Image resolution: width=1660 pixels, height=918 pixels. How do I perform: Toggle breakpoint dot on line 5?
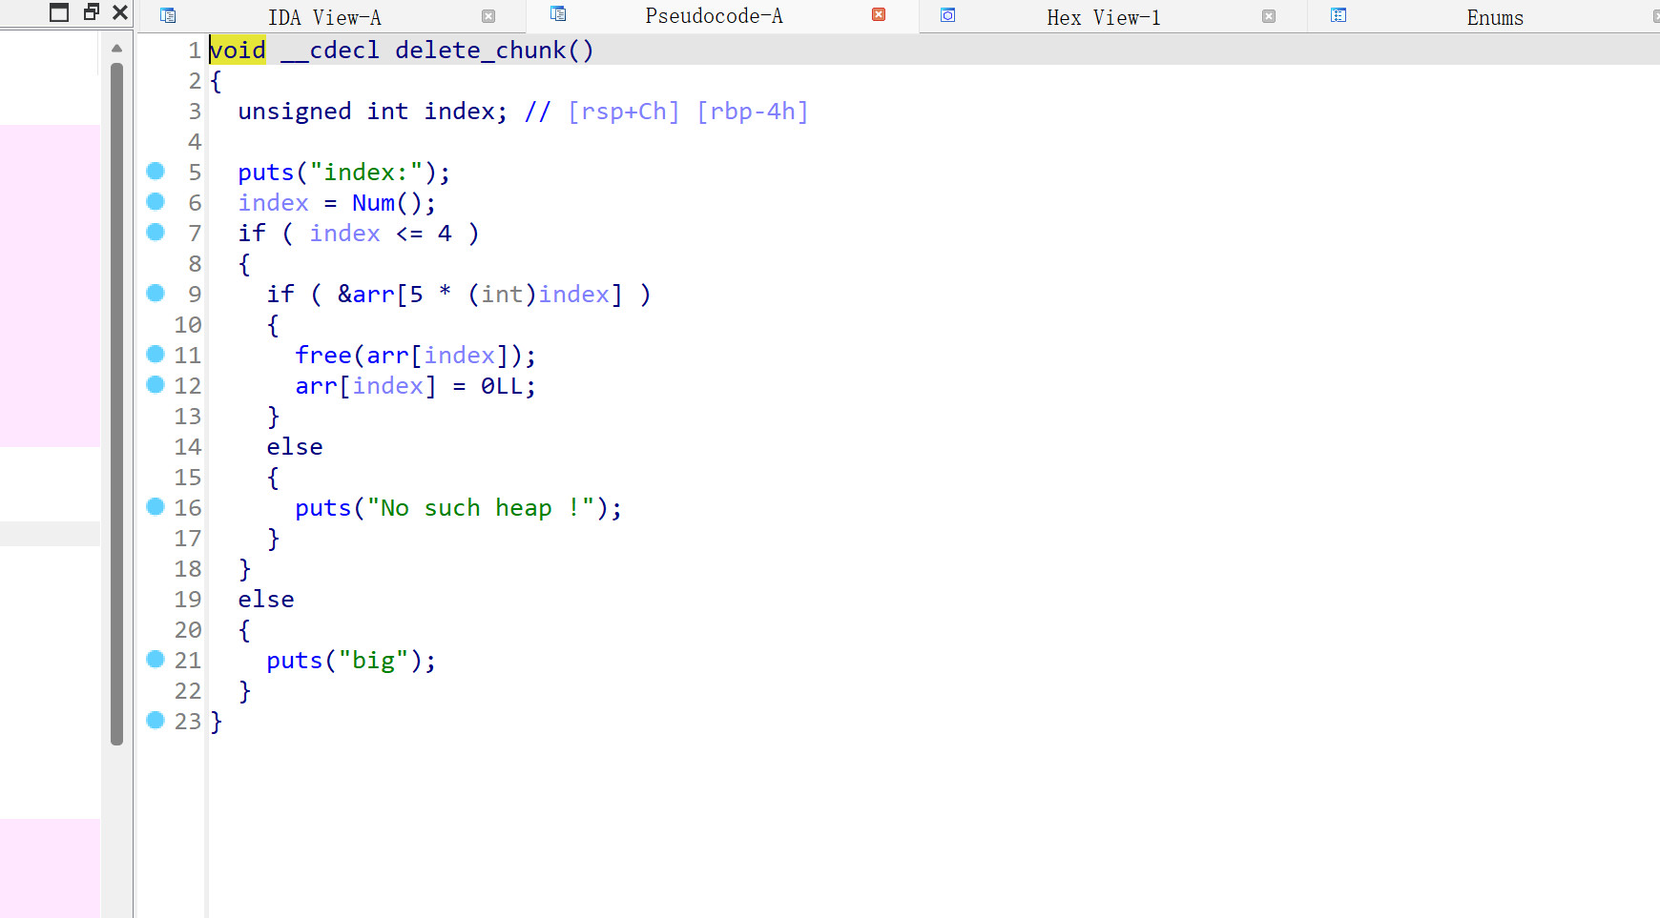coord(156,171)
